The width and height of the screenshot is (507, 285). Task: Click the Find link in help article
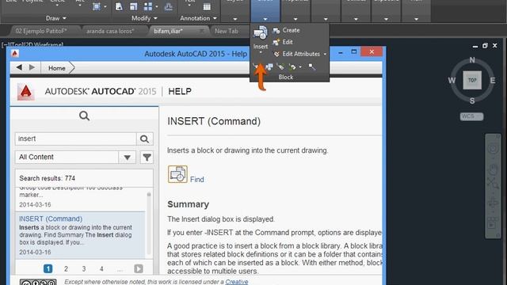click(197, 180)
